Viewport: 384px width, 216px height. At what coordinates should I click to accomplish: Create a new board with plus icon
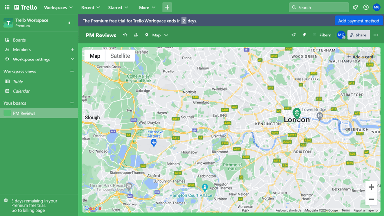pos(72,103)
